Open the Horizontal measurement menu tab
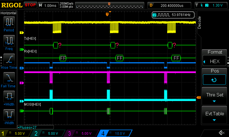Screen dimensions: 229x137 coord(9,13)
